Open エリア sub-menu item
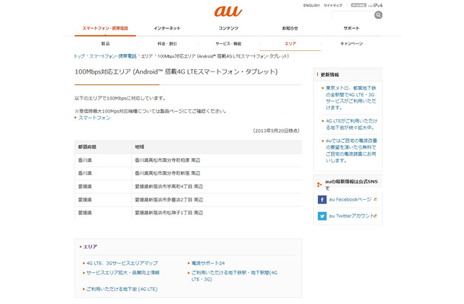 coord(291,44)
